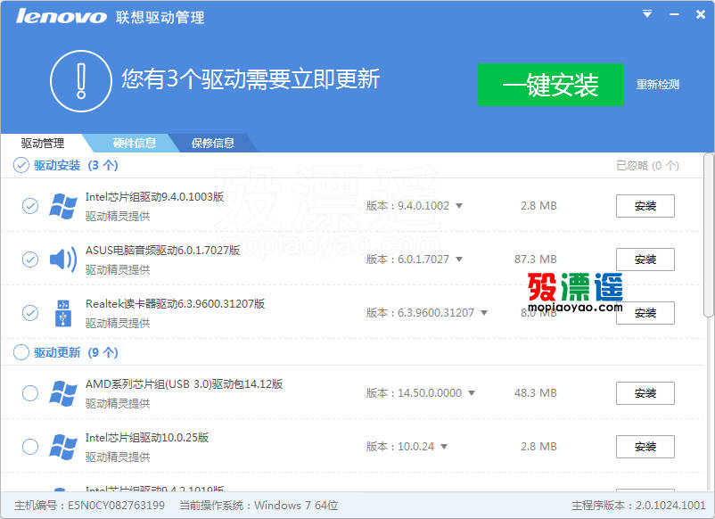
Task: Click the 87.3 MB size value
Action: pos(536,259)
